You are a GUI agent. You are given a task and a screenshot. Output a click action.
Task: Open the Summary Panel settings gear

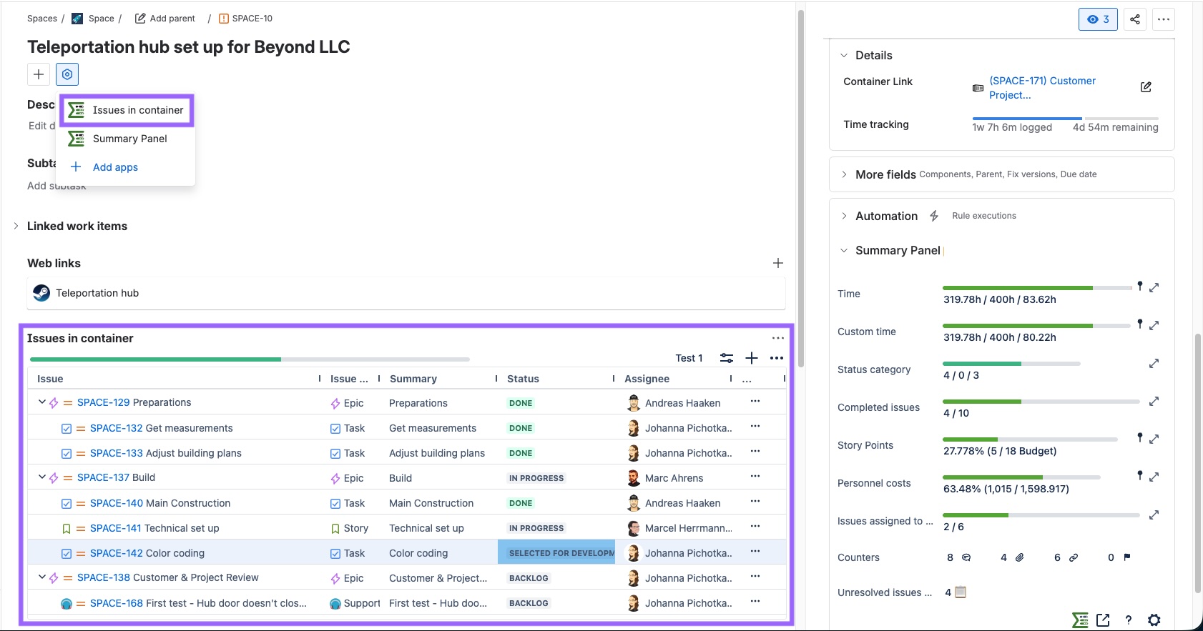1154,620
